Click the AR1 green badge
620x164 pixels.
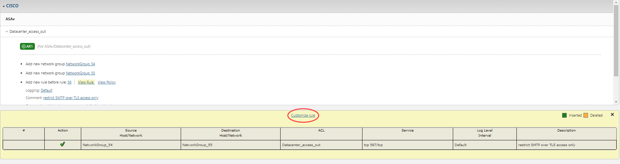27,46
